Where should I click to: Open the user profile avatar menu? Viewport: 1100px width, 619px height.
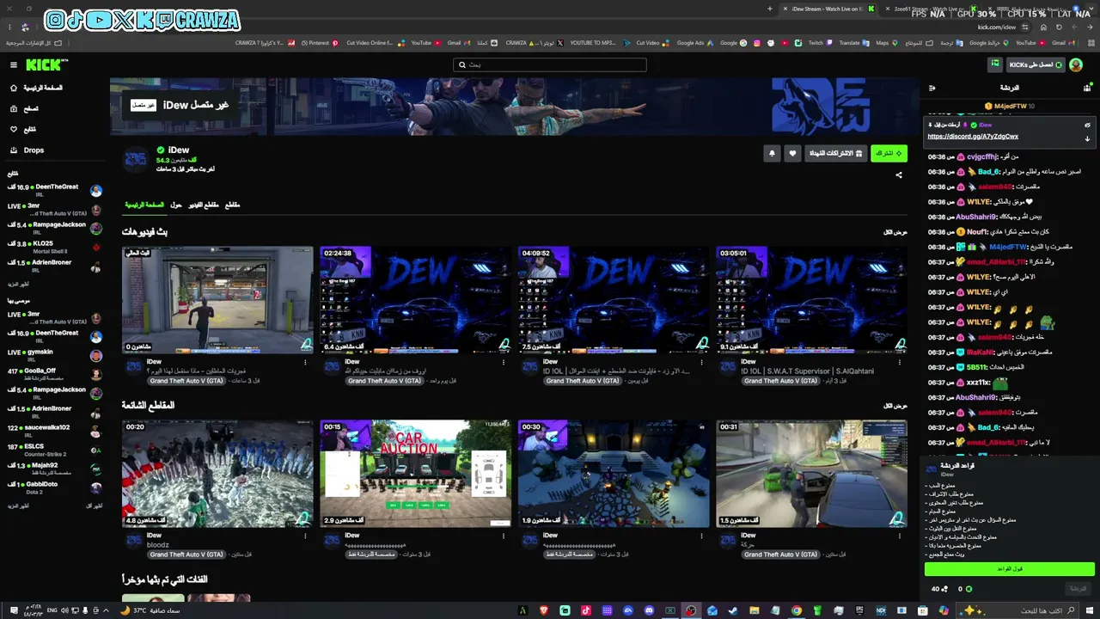[1076, 64]
